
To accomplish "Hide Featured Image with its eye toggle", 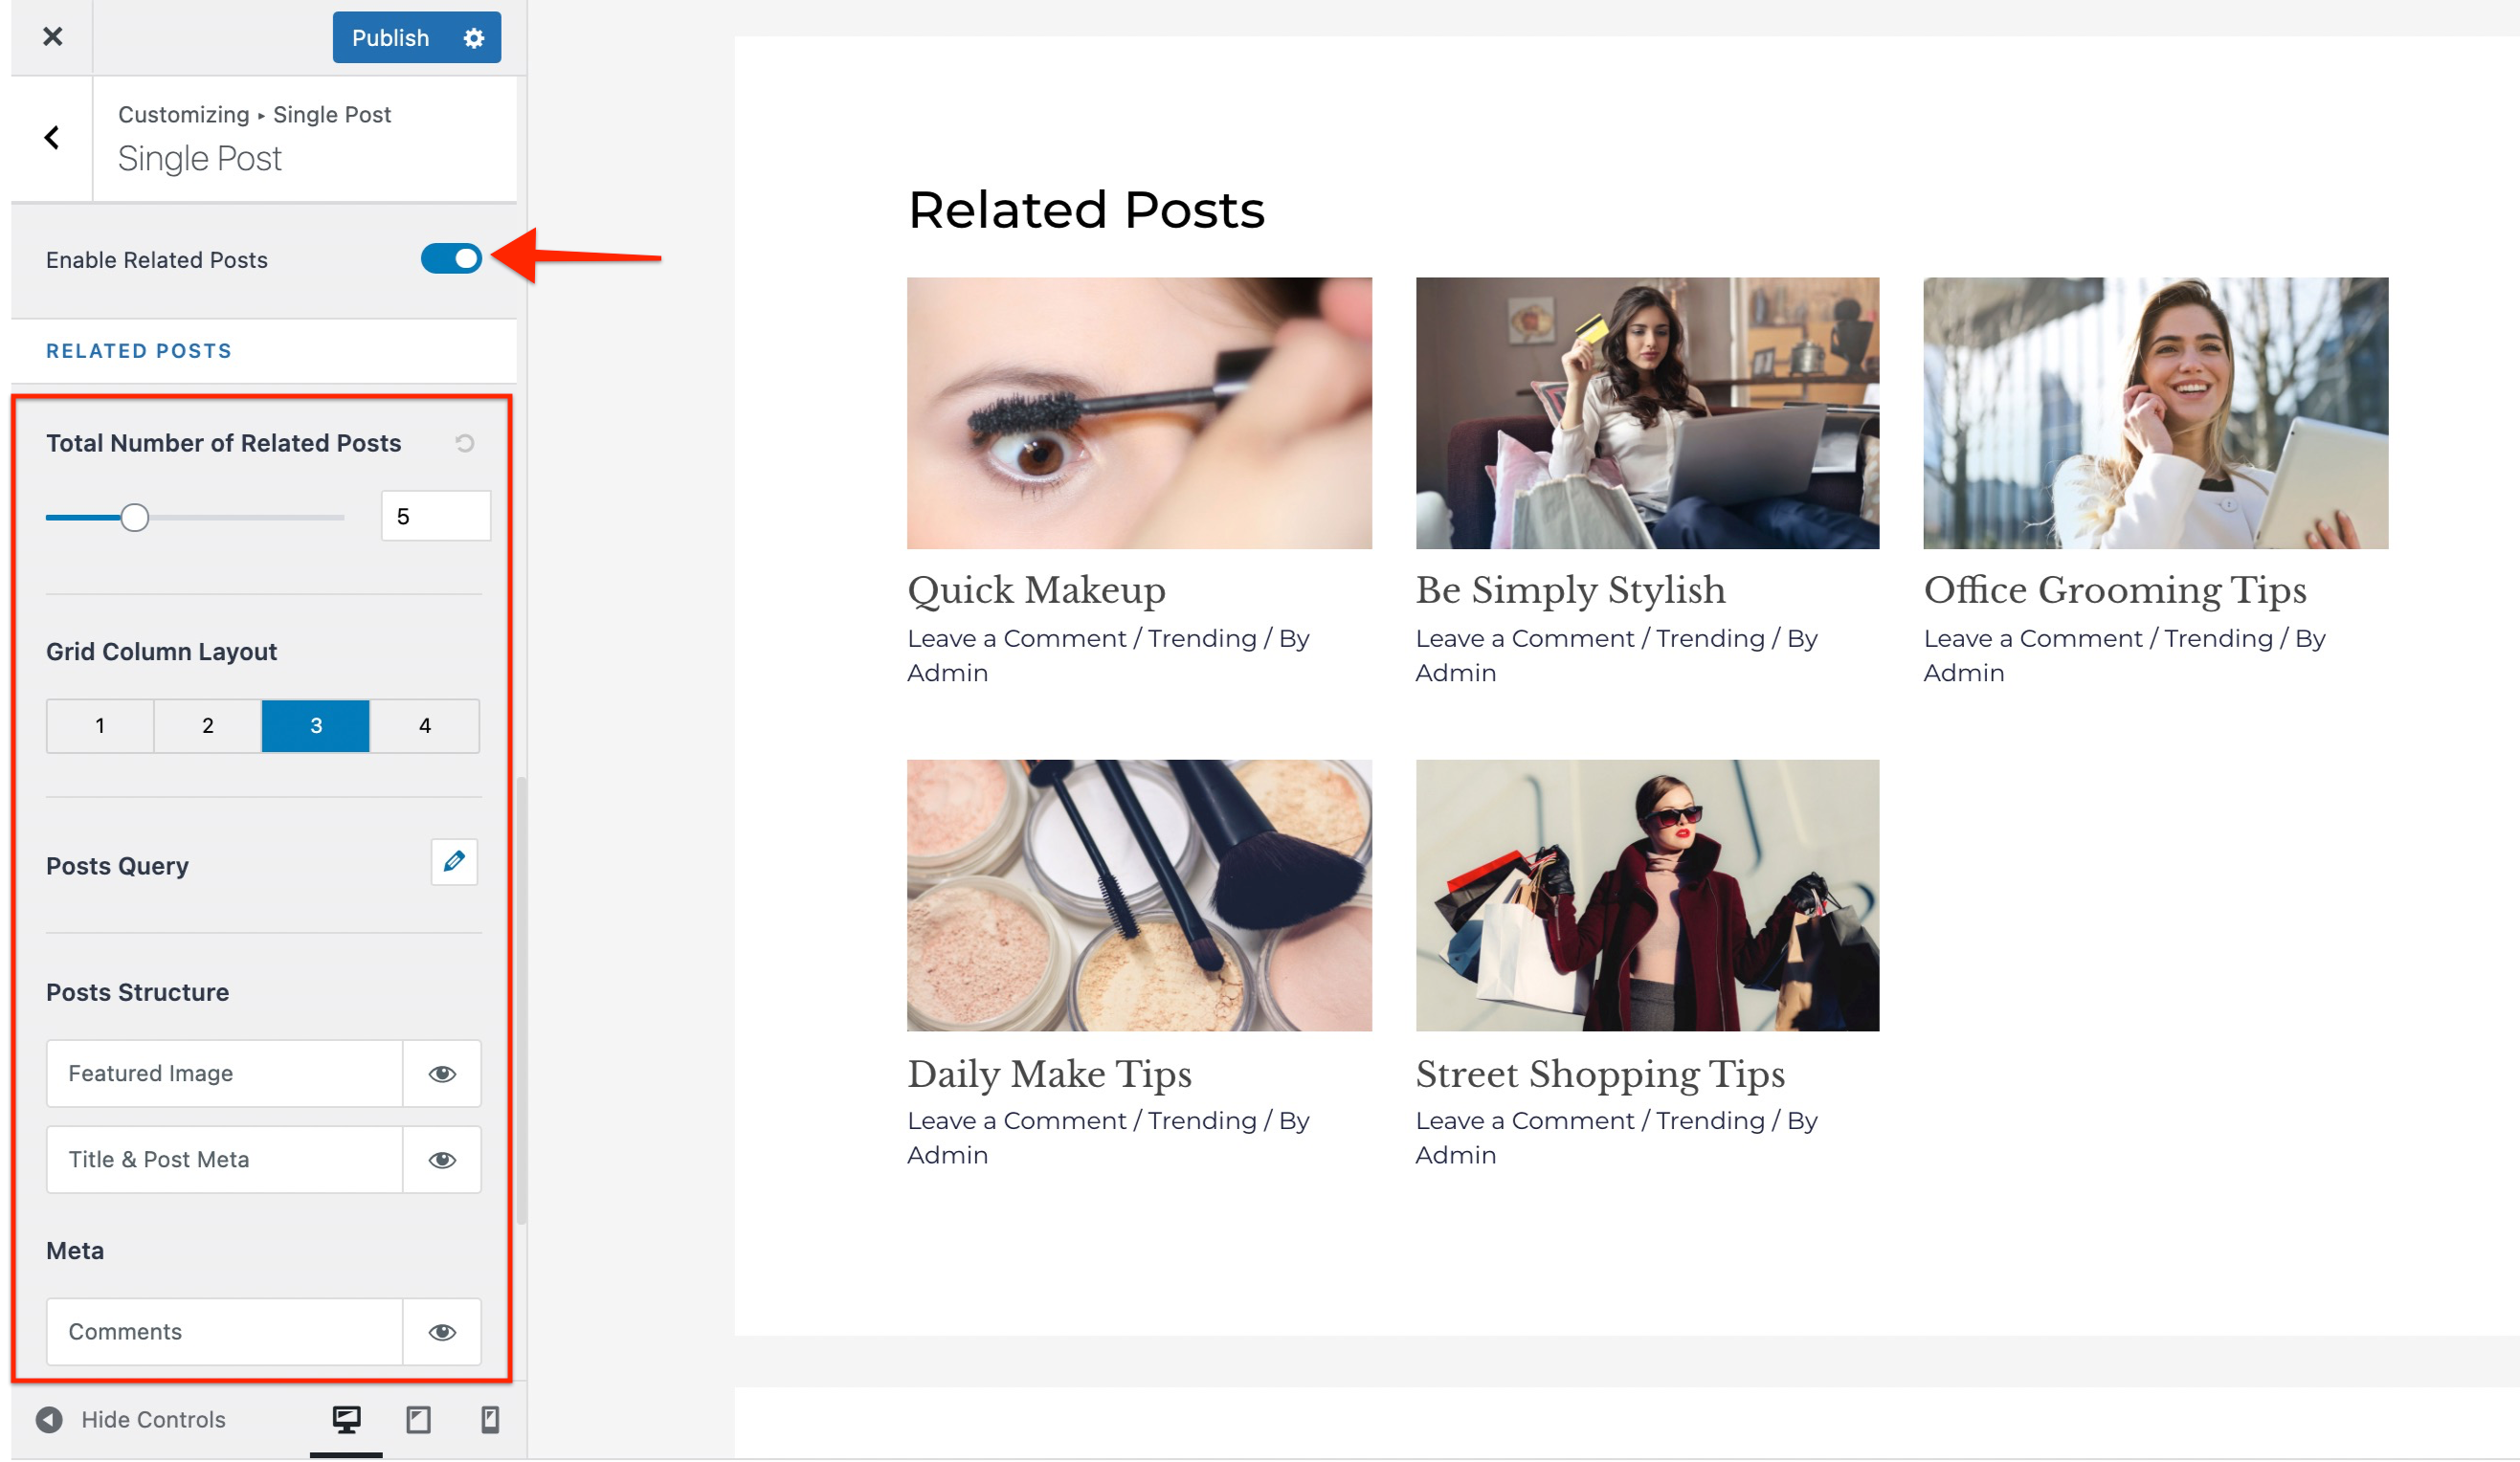I will pos(441,1073).
